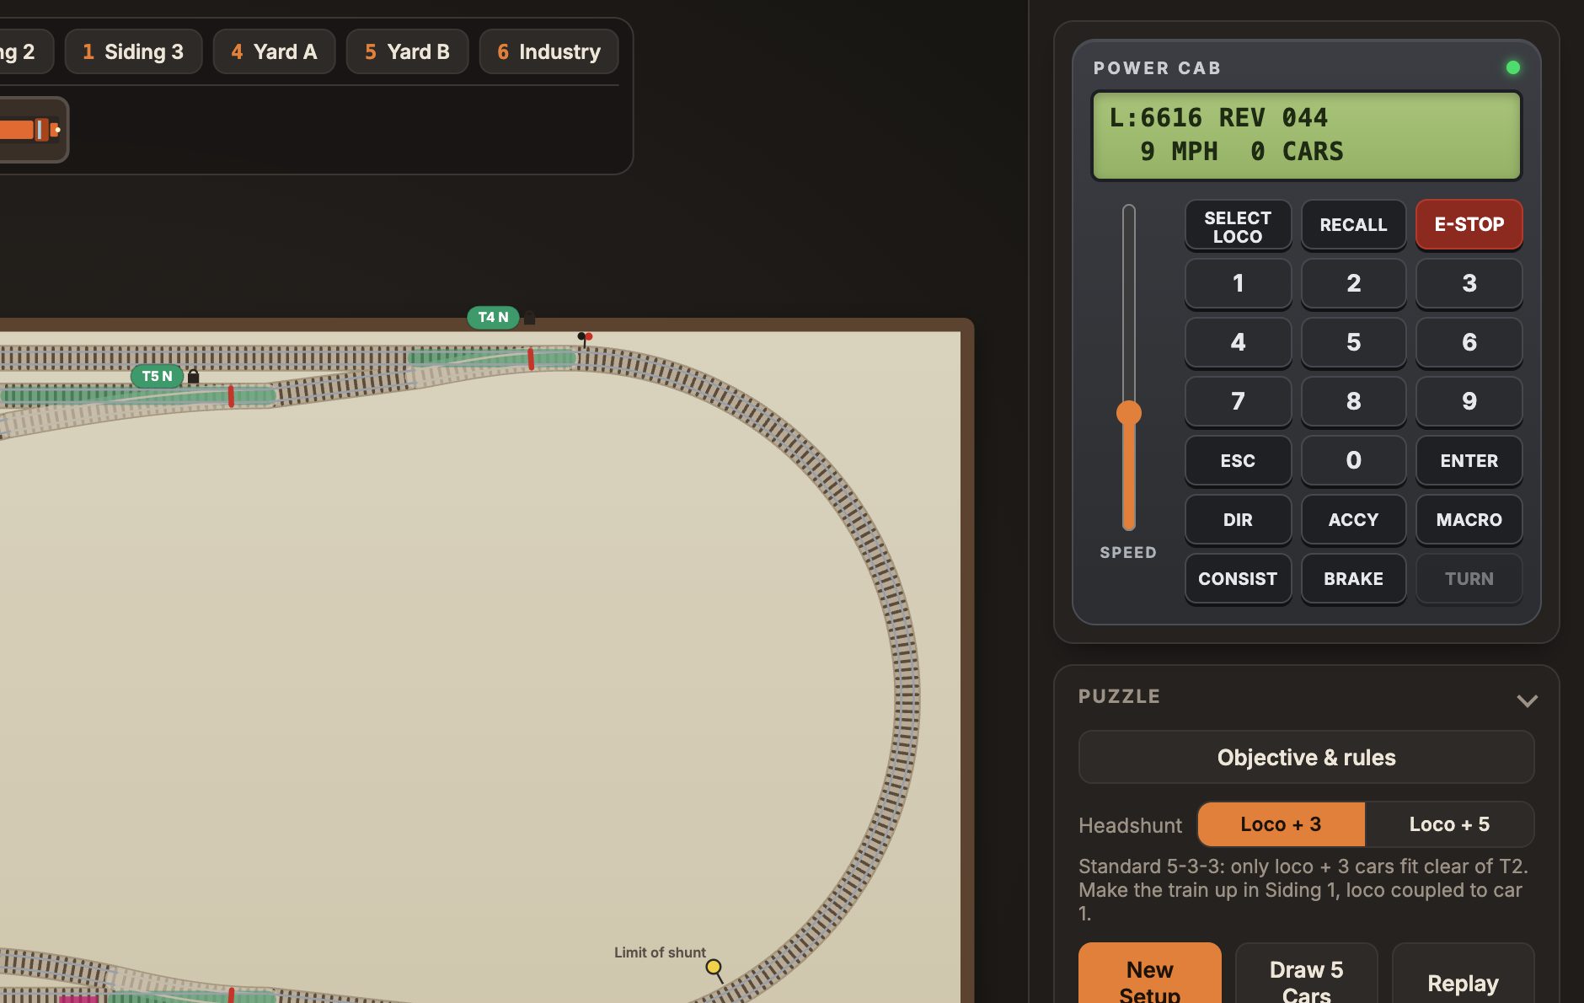The image size is (1584, 1003).
Task: Select the Siding 3 tab
Action: pyautogui.click(x=133, y=51)
